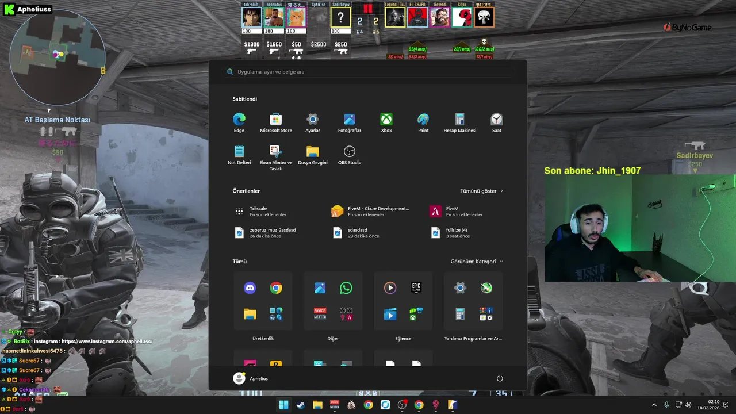Launch Epic Games in Eğlence group

[416, 288]
